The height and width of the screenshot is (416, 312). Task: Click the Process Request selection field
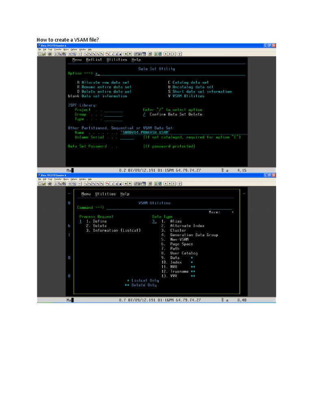[80, 221]
